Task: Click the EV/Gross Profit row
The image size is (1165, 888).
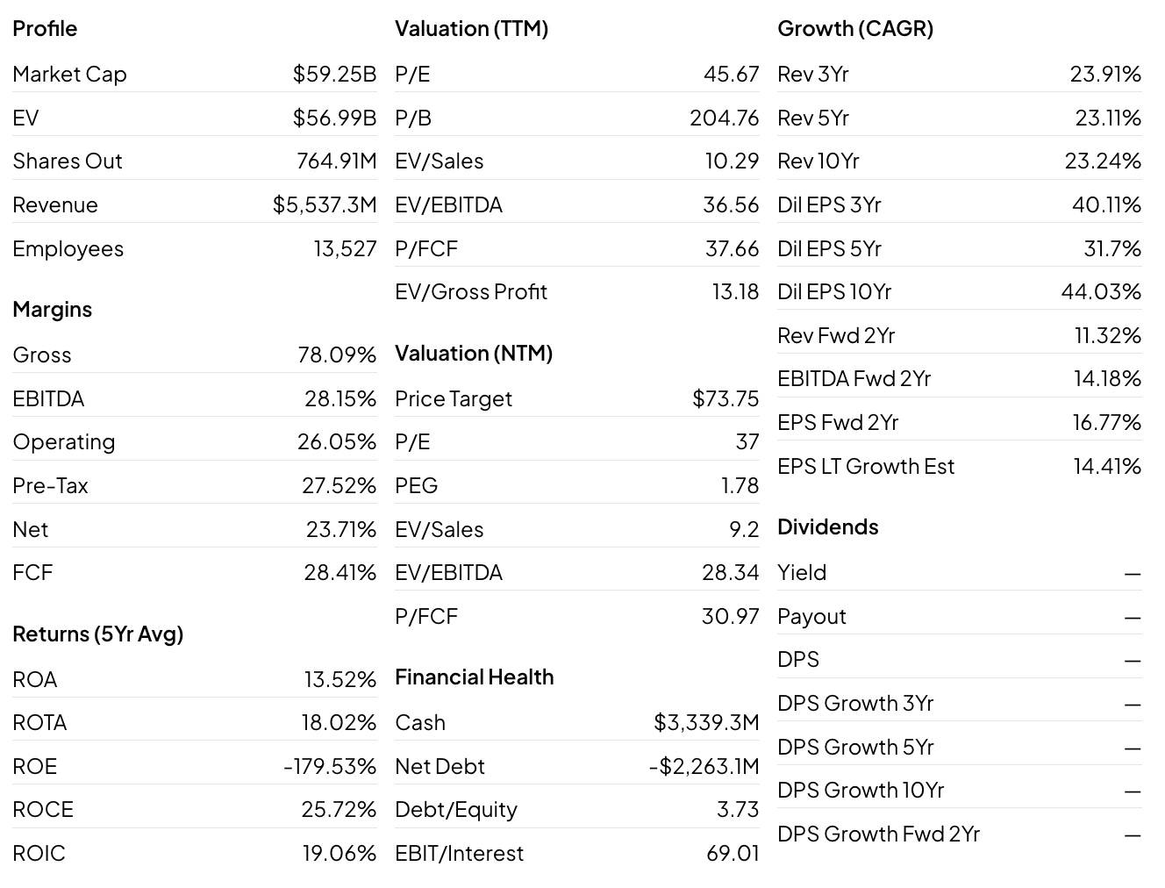Action: tap(577, 292)
